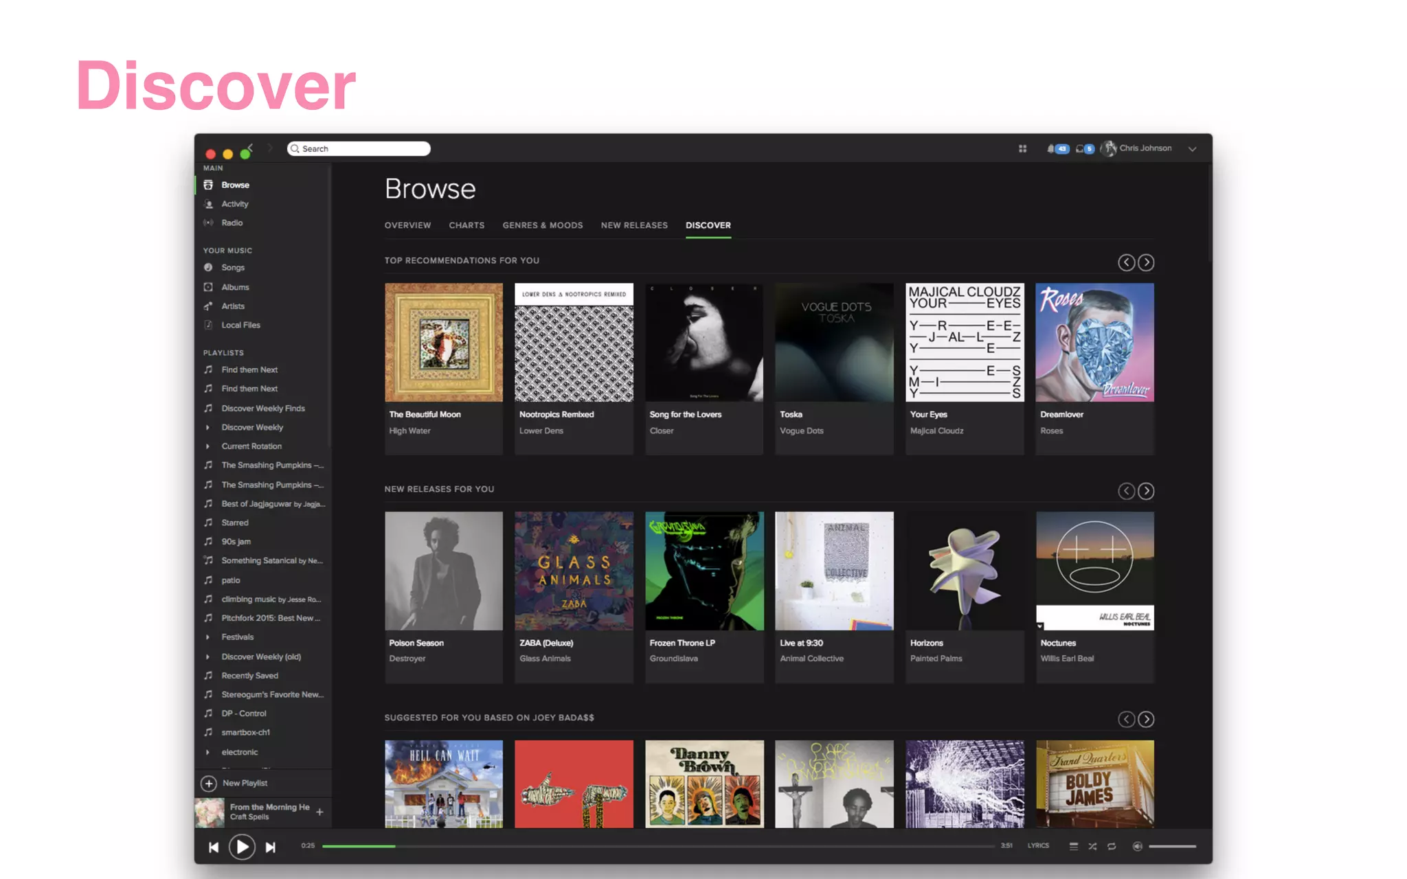Screen dimensions: 1407x879
Task: Open the Majical Cloudz artist link
Action: pyautogui.click(x=936, y=431)
